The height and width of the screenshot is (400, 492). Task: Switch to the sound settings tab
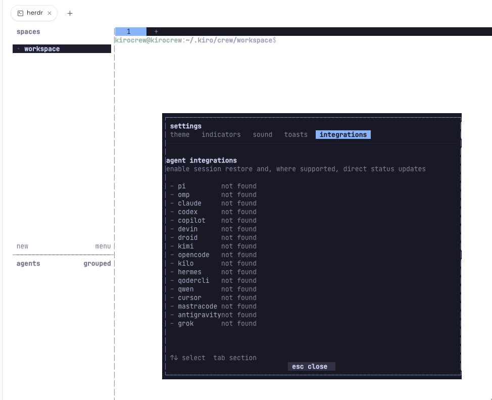pyautogui.click(x=262, y=134)
